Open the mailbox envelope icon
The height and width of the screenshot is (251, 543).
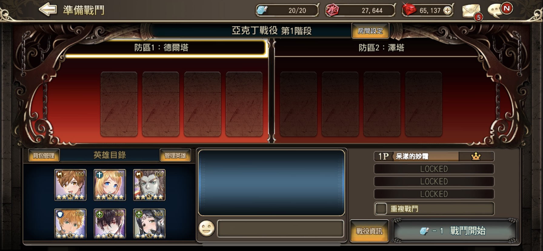471,11
